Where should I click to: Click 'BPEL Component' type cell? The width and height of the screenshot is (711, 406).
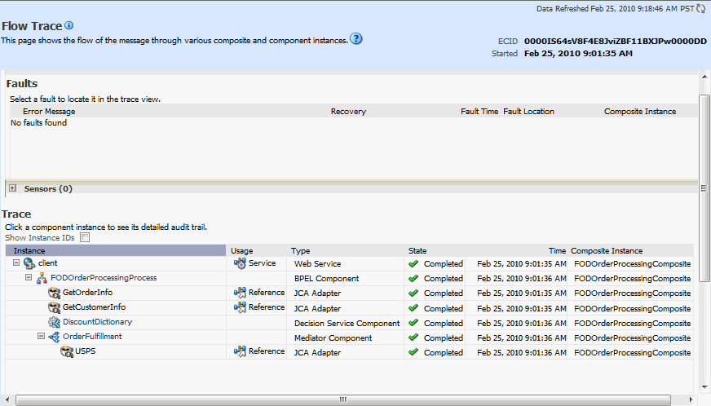pos(326,279)
